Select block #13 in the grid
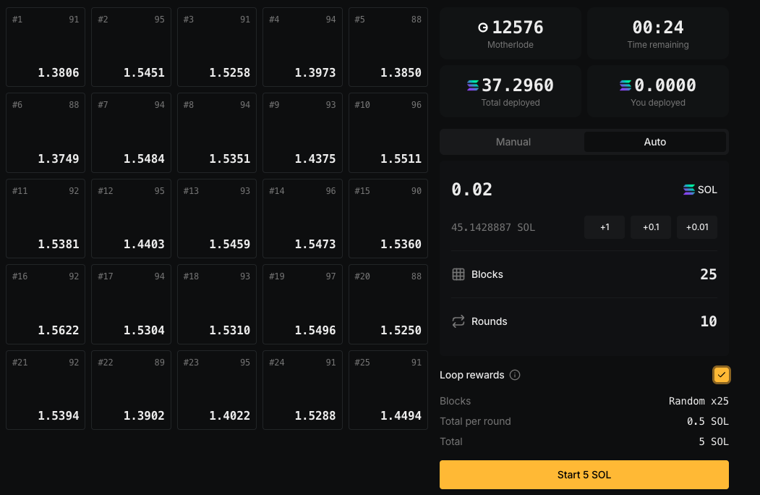Screen dimensions: 760x495 (x=217, y=219)
